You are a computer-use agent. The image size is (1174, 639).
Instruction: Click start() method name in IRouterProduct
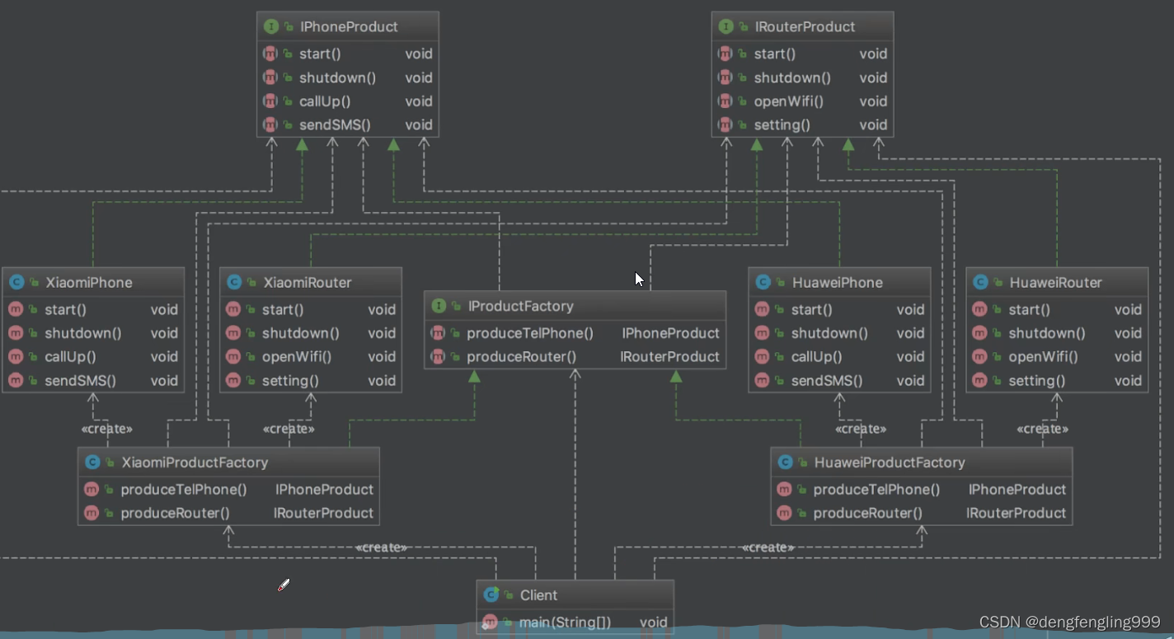click(x=775, y=54)
